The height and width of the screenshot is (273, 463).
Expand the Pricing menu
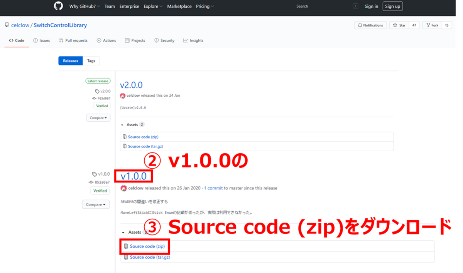tap(205, 6)
